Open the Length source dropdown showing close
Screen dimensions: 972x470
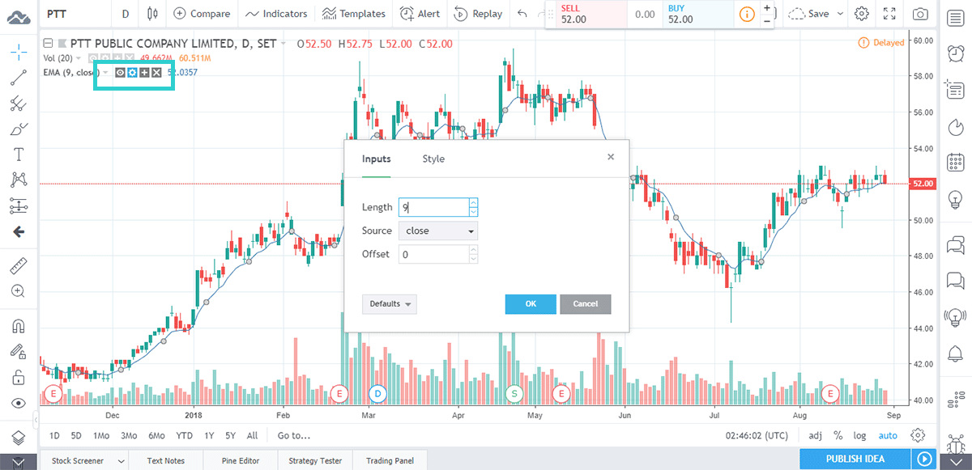pyautogui.click(x=438, y=231)
